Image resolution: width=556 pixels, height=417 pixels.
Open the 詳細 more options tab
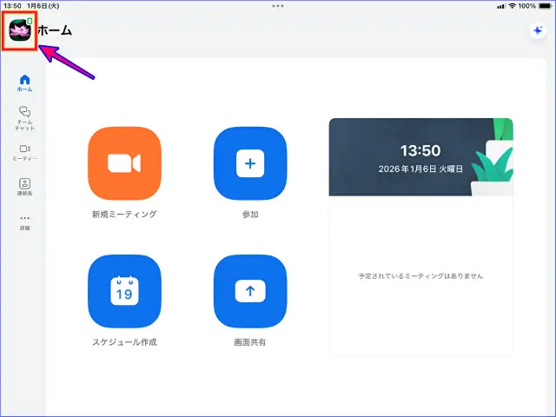point(25,222)
